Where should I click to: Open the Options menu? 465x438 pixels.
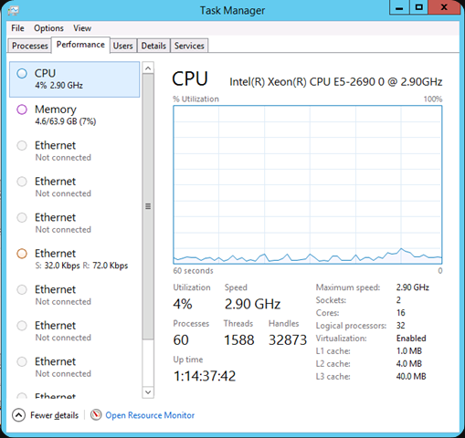click(48, 28)
